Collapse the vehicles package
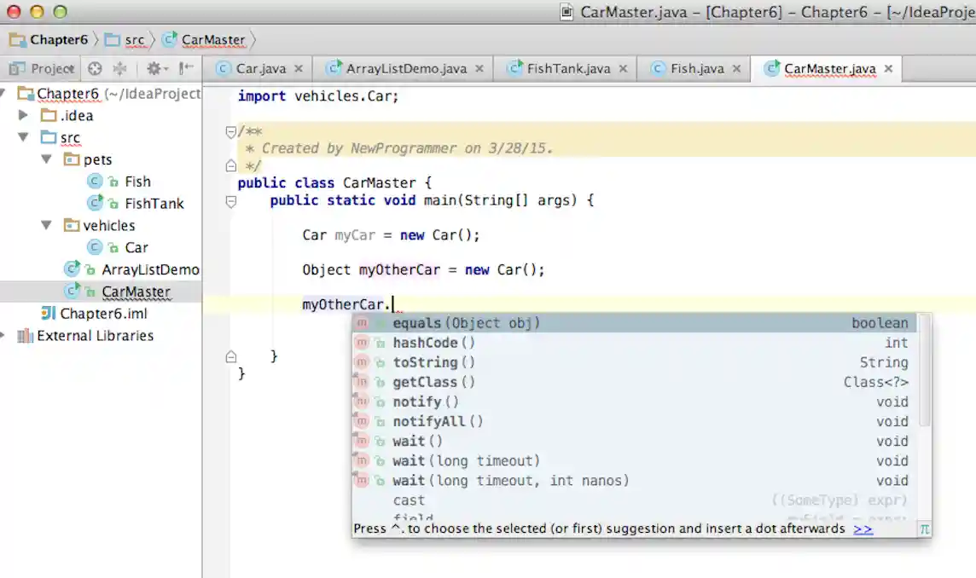This screenshot has width=976, height=578. [46, 226]
